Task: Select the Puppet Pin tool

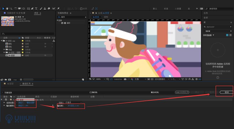Action: (x=58, y=9)
